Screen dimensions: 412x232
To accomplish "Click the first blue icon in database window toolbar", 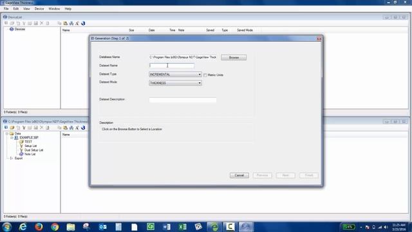I will 6,128.
